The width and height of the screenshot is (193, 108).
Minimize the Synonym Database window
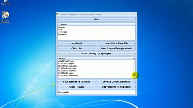[128, 14]
